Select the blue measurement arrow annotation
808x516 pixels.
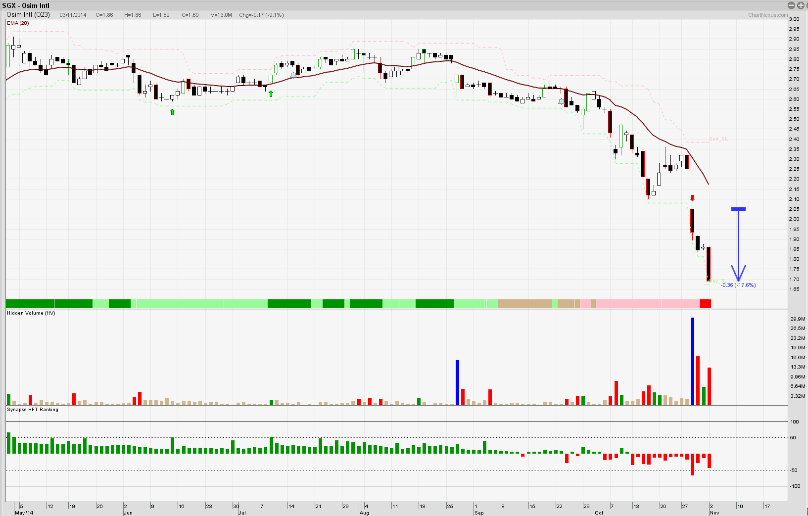(x=738, y=244)
